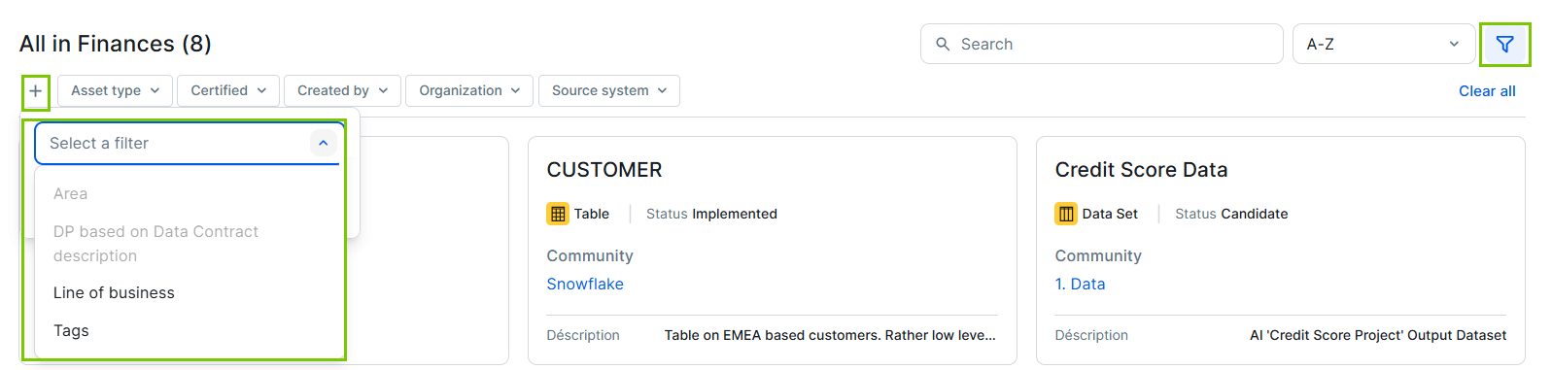Focus the Search input field
This screenshot has width=1552, height=370.
coord(1102,44)
